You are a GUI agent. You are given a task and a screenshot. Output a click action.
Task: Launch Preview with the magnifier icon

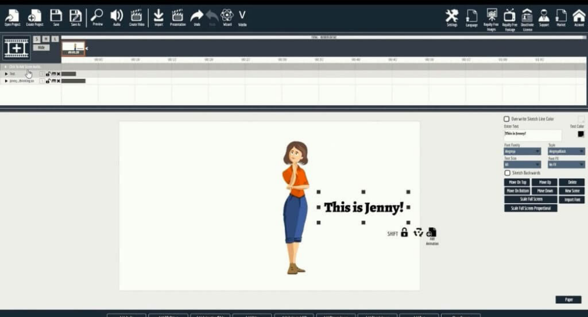tap(97, 18)
